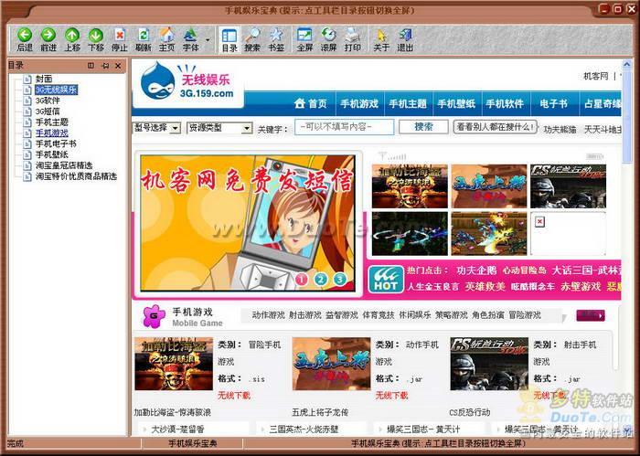Stop loading with the 停止 icon
This screenshot has height=456, width=640.
click(x=120, y=35)
